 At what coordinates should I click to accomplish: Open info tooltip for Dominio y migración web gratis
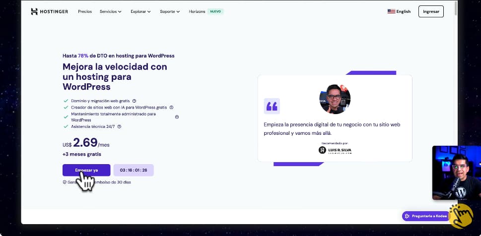pyautogui.click(x=134, y=101)
